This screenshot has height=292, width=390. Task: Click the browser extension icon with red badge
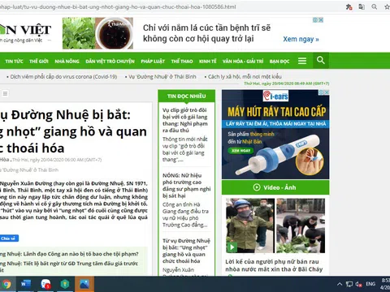(349, 7)
